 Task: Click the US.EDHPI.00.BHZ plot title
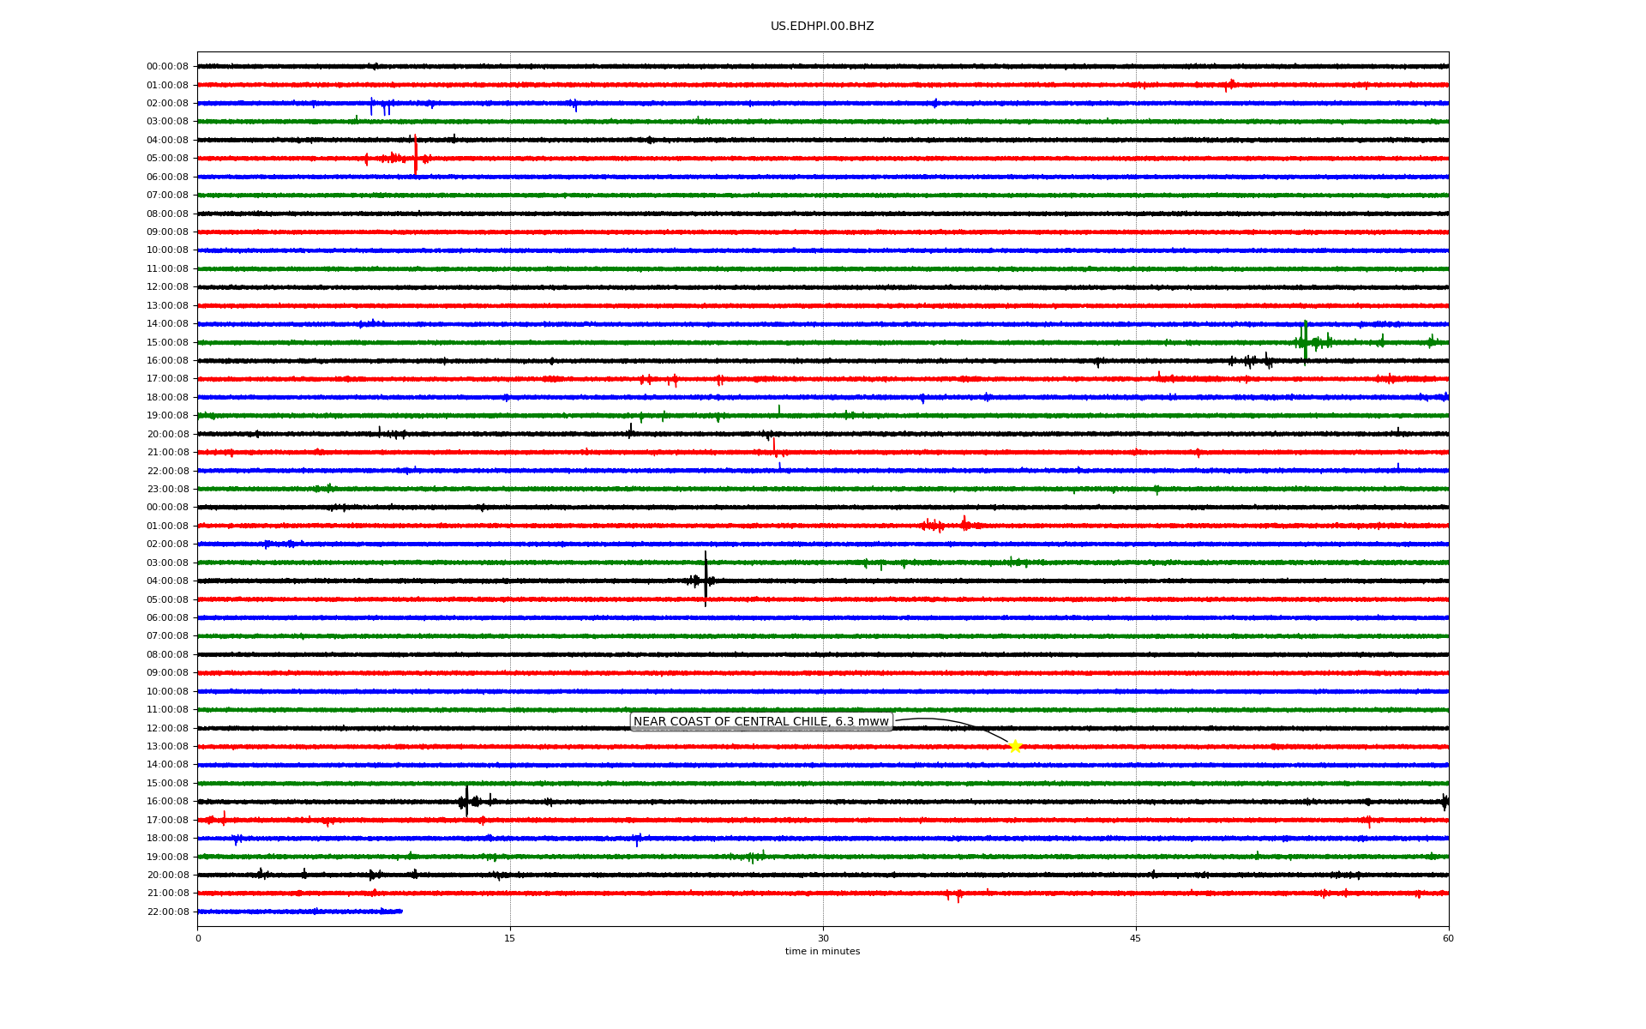click(822, 27)
